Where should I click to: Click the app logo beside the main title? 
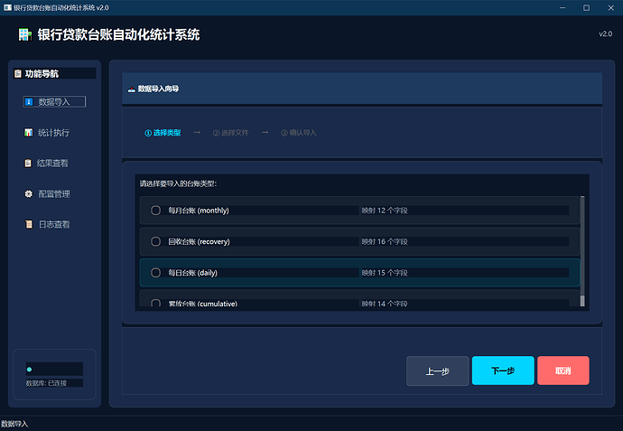25,34
